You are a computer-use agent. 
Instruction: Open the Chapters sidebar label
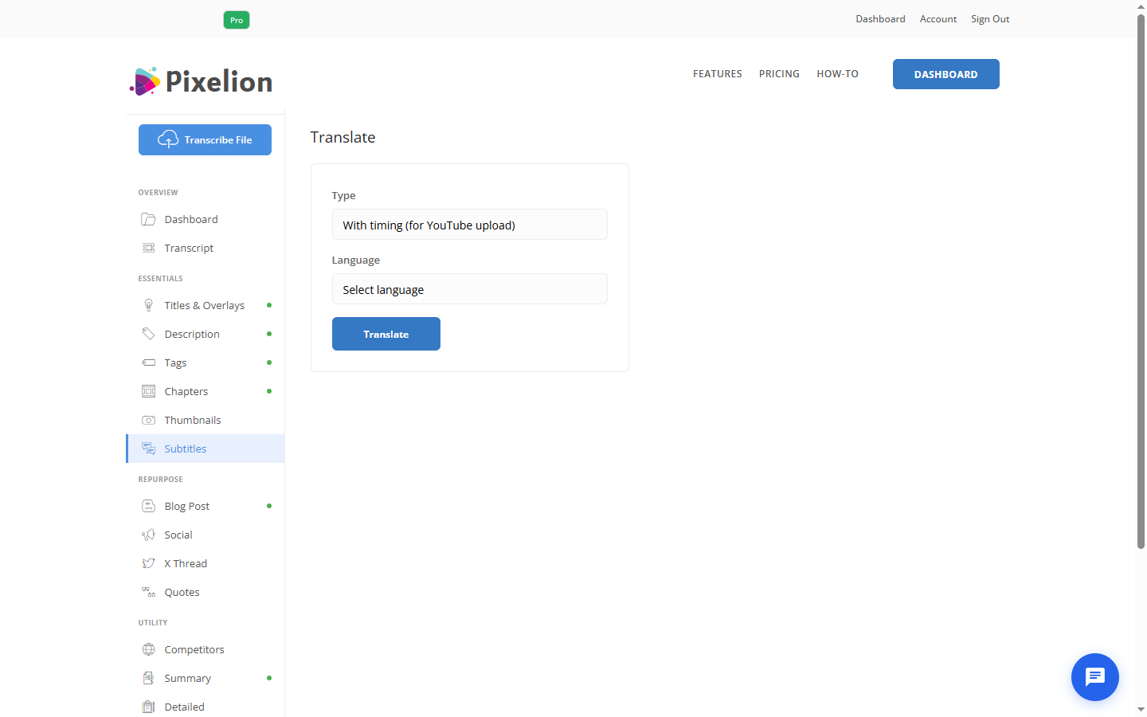(186, 391)
